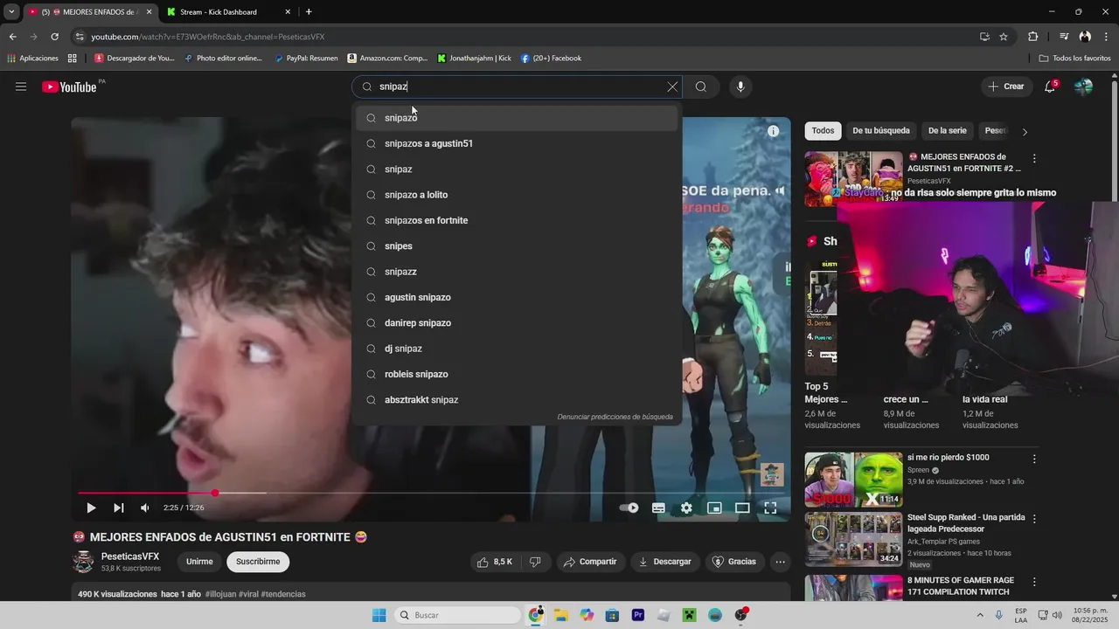Click the Unirme button

(x=199, y=562)
